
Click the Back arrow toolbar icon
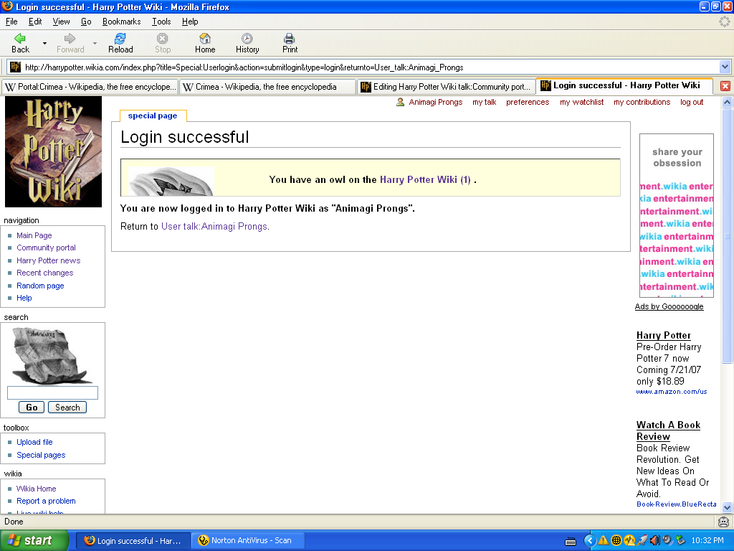point(20,39)
